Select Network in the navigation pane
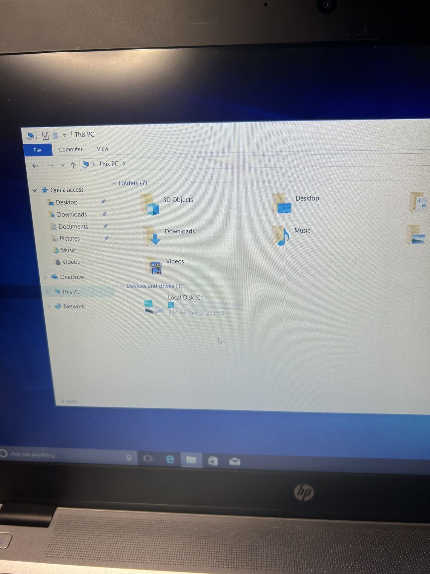This screenshot has width=430, height=574. tap(74, 306)
